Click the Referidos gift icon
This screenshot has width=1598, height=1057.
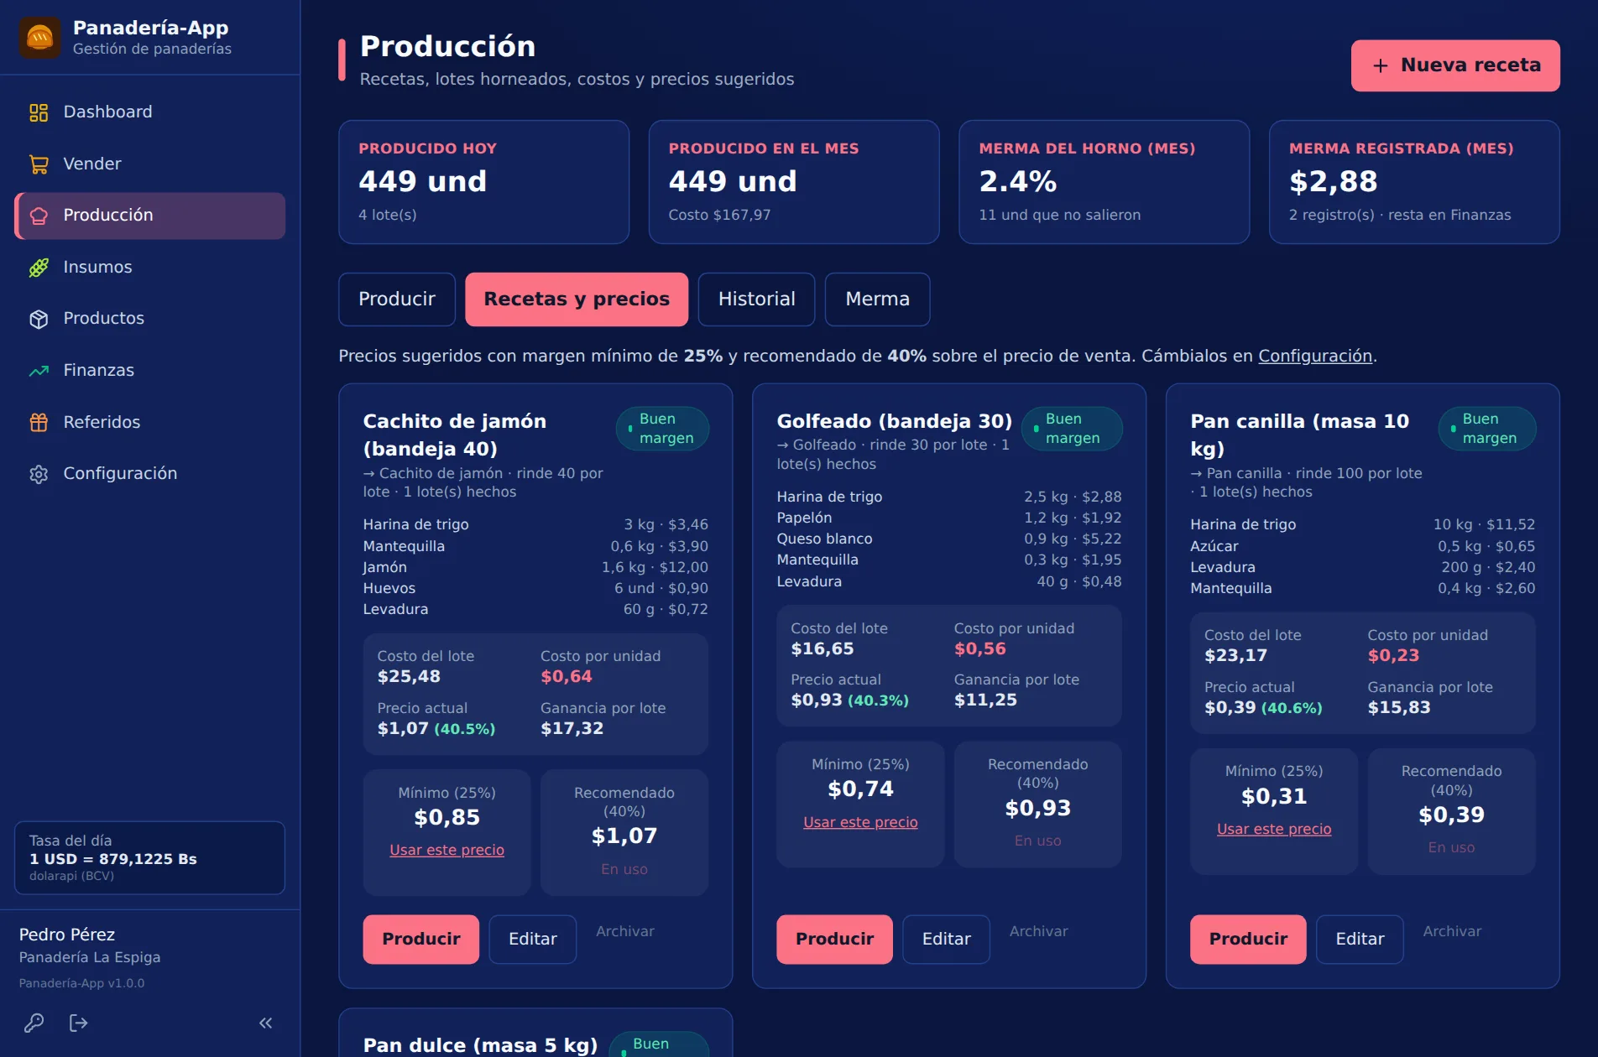(x=39, y=423)
